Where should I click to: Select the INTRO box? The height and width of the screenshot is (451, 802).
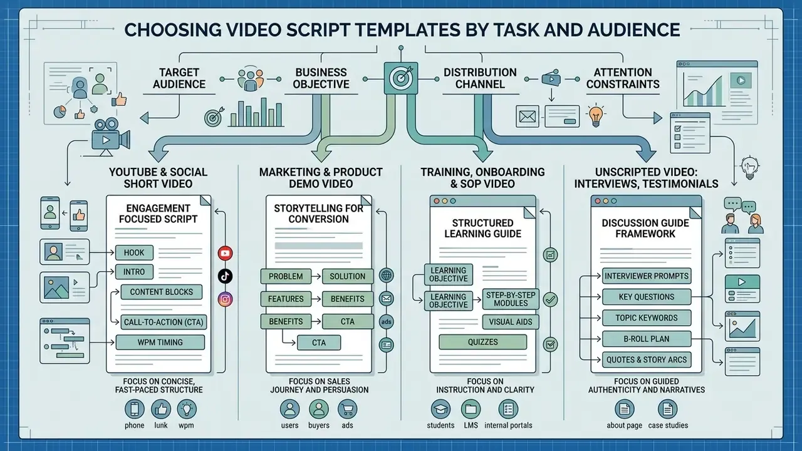(134, 272)
